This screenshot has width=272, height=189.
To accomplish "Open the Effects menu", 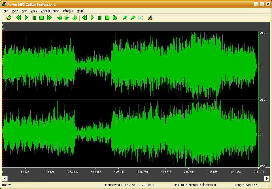I will (x=68, y=11).
